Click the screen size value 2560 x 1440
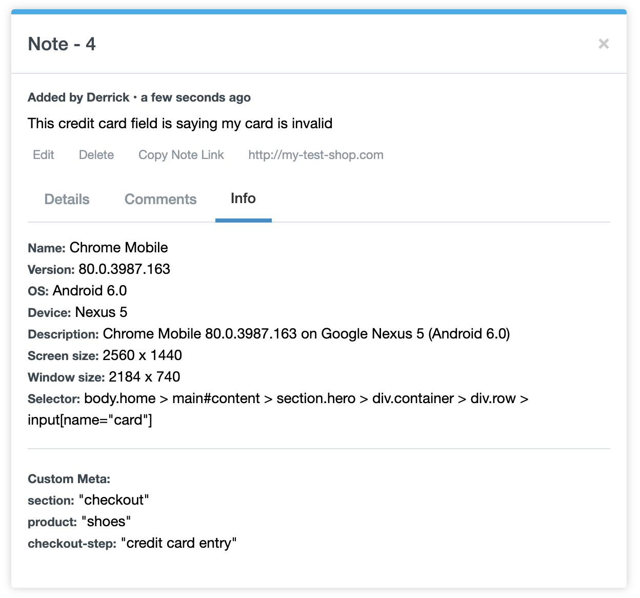The image size is (640, 598). tap(142, 355)
